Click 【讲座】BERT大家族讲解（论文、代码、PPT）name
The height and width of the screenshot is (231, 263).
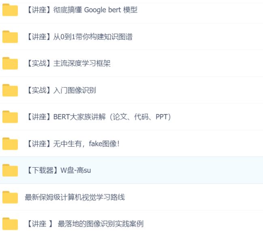(x=98, y=117)
